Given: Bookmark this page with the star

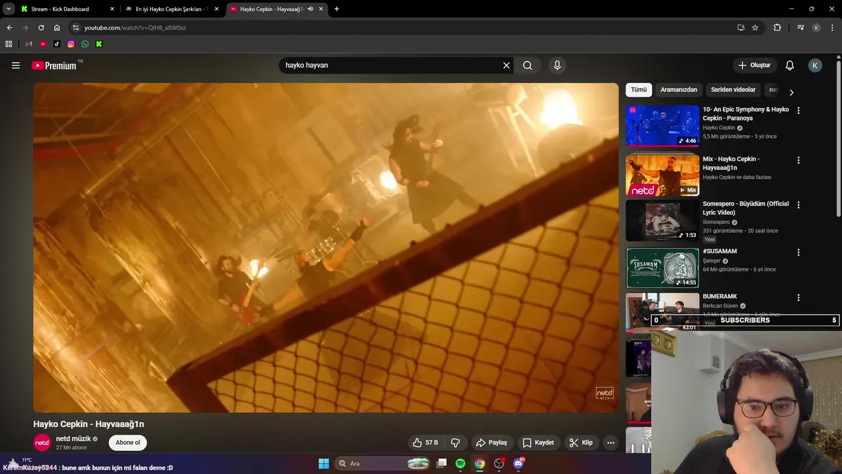Looking at the screenshot, I should point(755,28).
